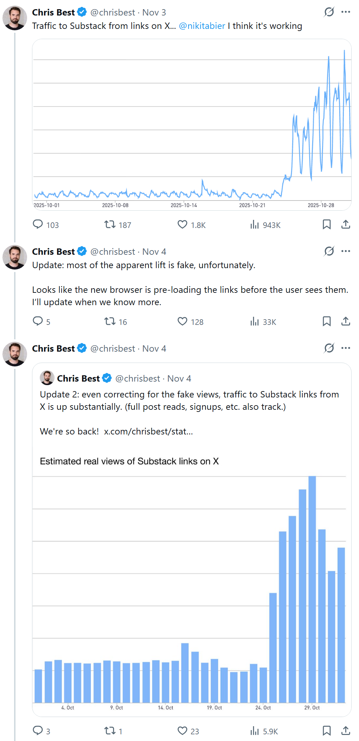Repost the tweet with 187 reposts
The image size is (359, 741).
(110, 224)
